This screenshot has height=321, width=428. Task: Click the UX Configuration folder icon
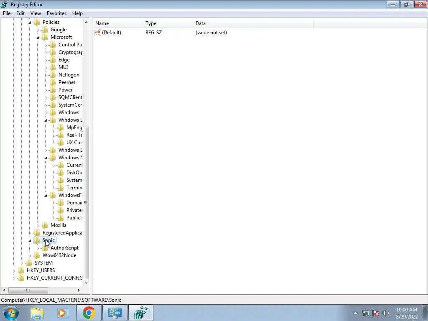(61, 143)
